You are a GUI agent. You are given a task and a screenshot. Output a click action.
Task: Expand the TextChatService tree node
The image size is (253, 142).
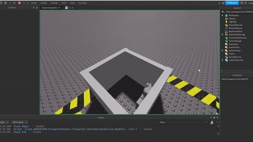pos(223,60)
